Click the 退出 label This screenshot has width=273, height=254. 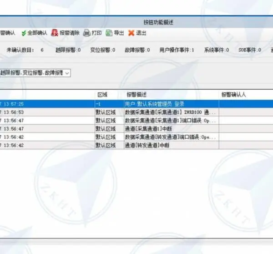[x=141, y=33]
